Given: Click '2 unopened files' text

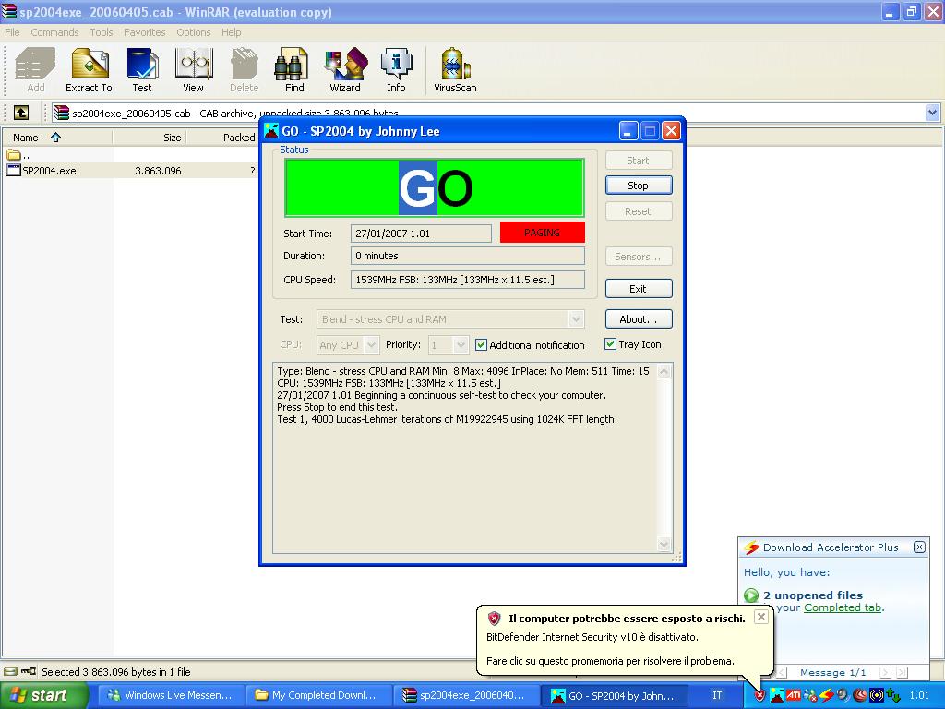Looking at the screenshot, I should click(813, 595).
